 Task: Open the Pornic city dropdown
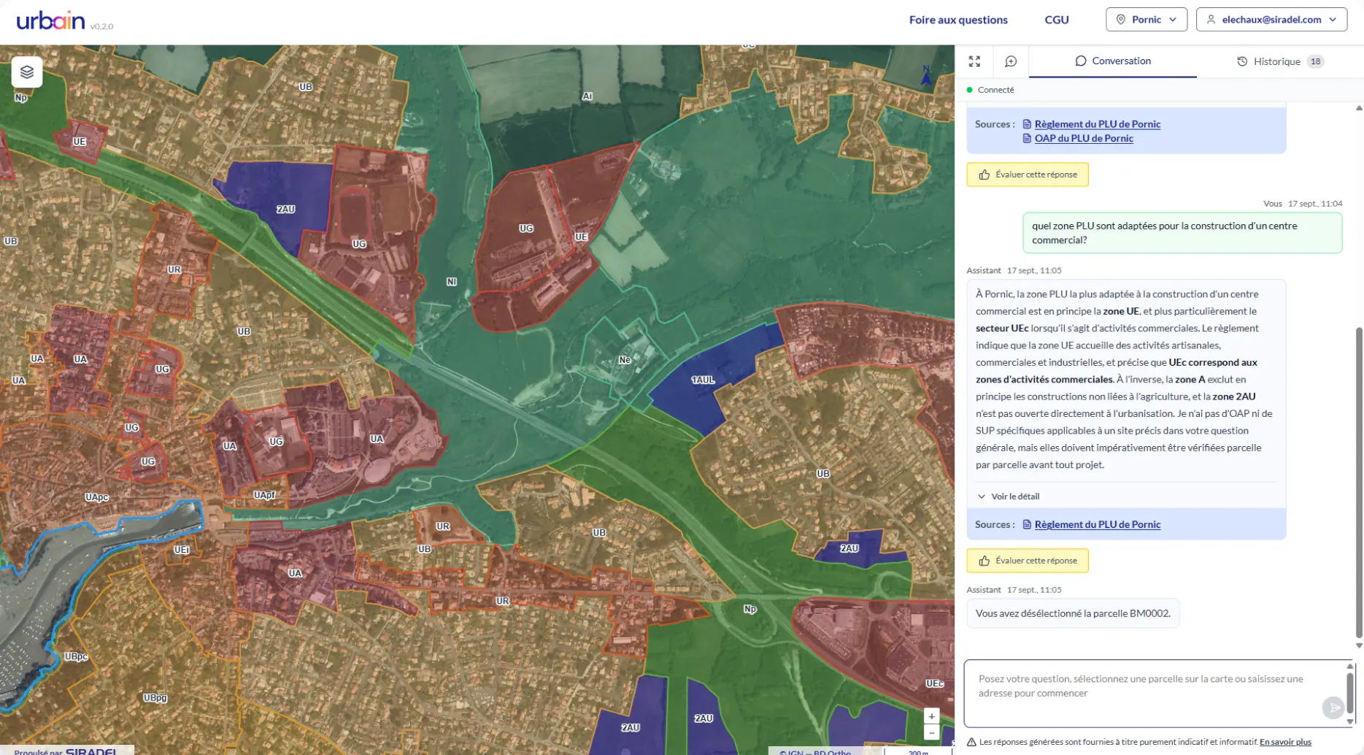tap(1147, 20)
